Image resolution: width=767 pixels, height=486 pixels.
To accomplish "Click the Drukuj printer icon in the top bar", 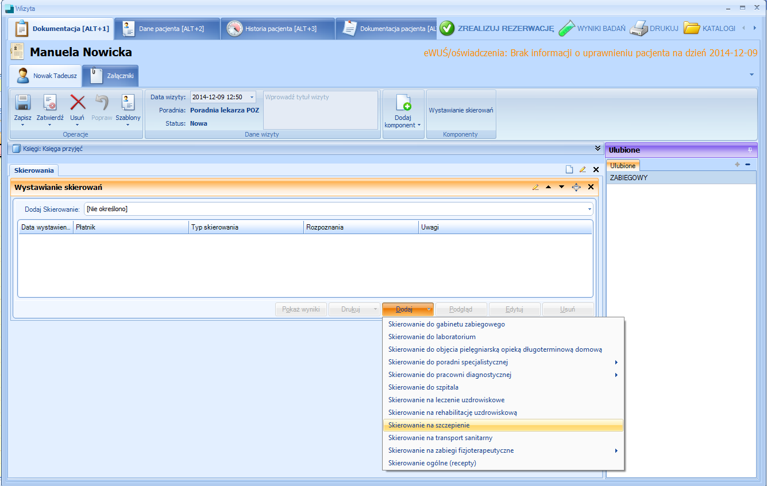I will pos(638,28).
